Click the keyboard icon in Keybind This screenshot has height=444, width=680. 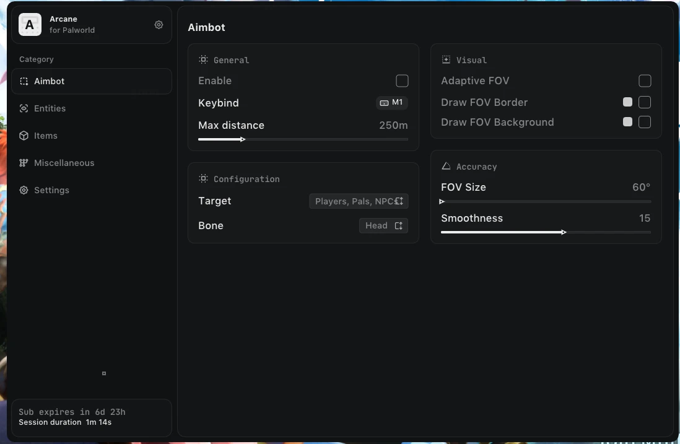coord(384,103)
